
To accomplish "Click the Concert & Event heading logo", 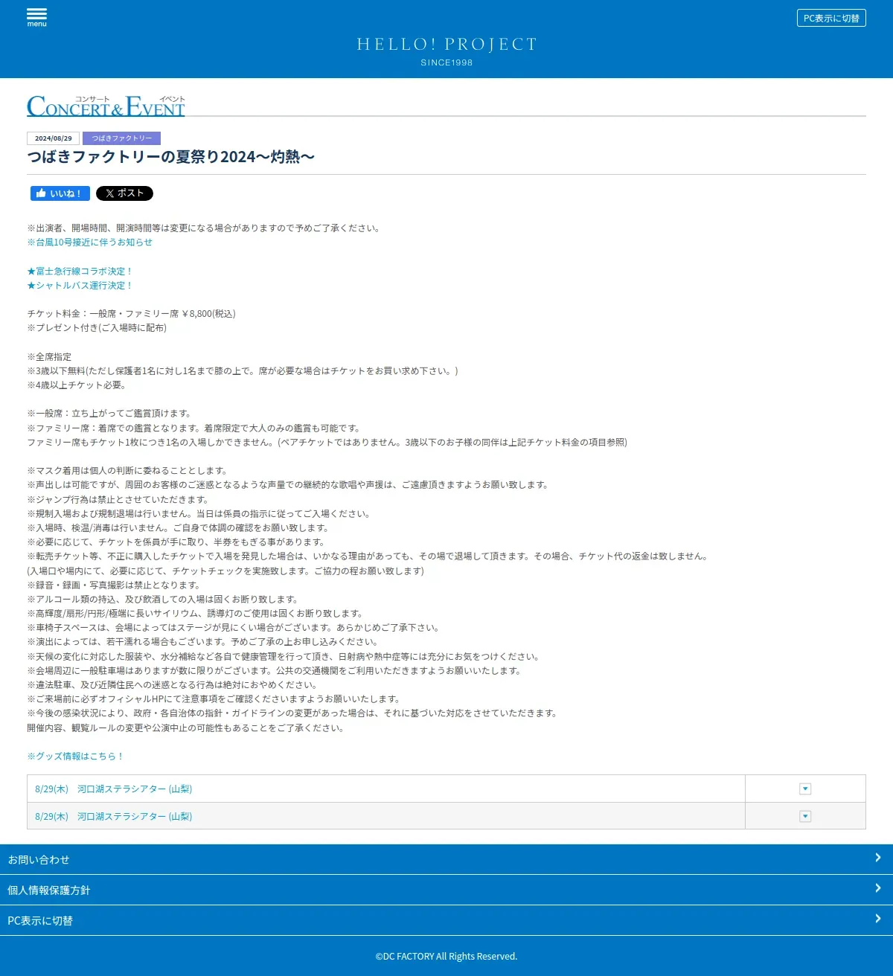I will 106,106.
